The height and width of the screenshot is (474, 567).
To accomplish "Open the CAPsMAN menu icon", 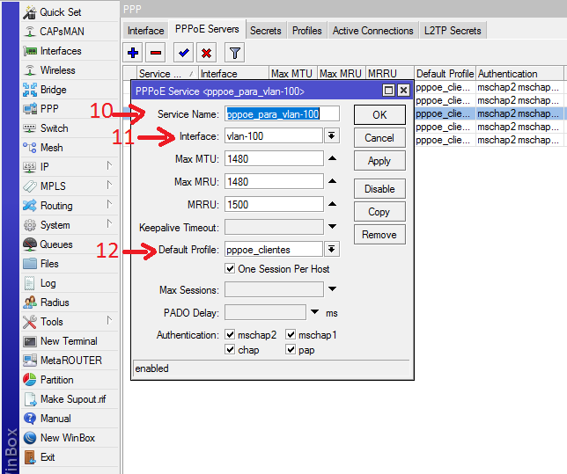I will 30,32.
